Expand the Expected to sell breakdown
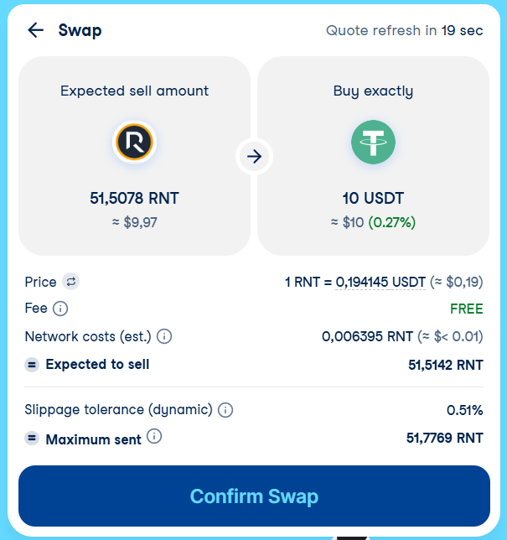507x540 pixels. point(32,365)
